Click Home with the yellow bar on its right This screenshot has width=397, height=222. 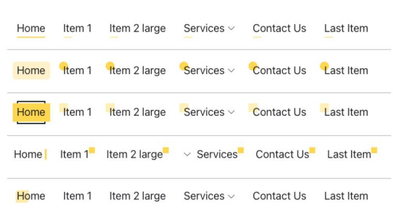click(28, 154)
